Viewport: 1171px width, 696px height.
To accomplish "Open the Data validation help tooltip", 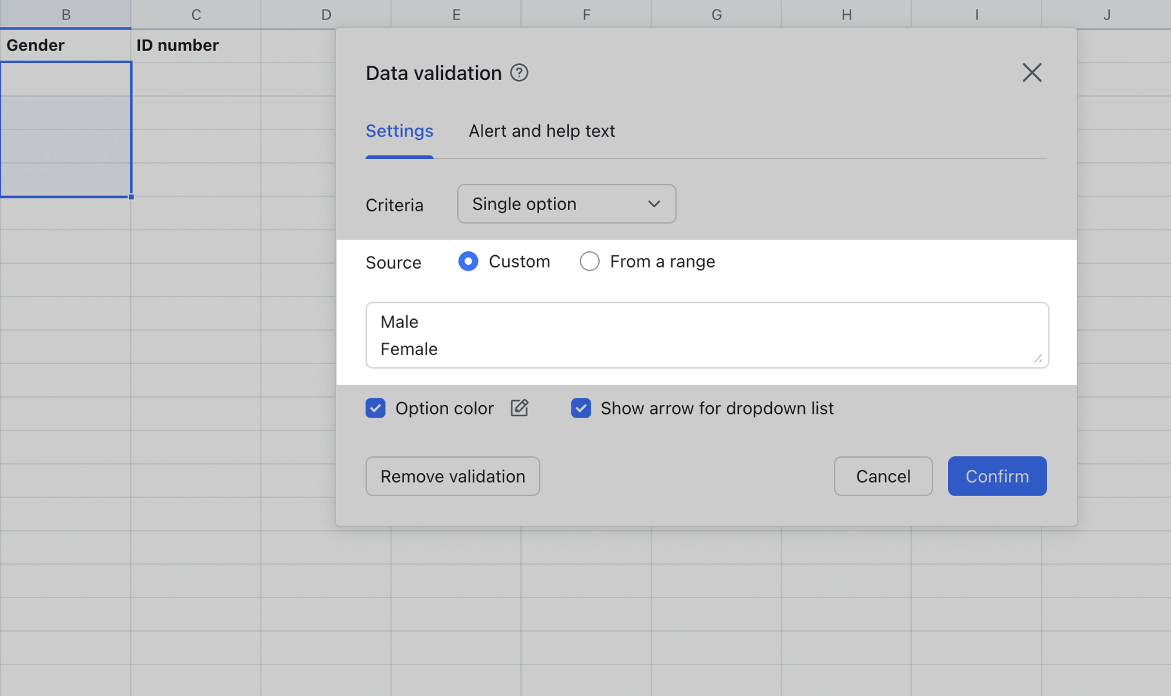I will tap(520, 73).
